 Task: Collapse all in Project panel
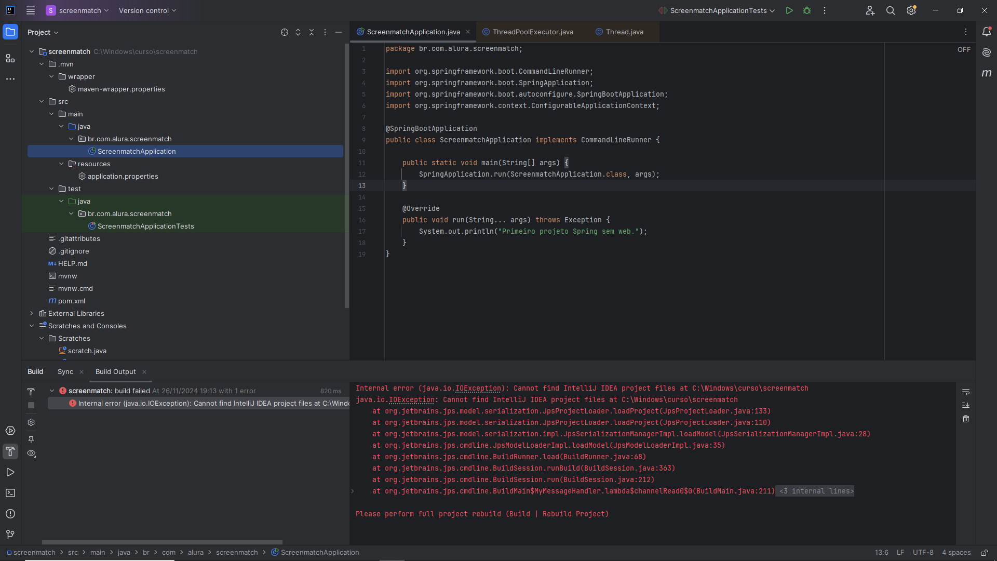(x=312, y=32)
